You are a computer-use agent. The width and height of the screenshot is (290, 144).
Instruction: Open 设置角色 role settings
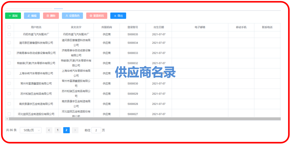click(x=72, y=16)
